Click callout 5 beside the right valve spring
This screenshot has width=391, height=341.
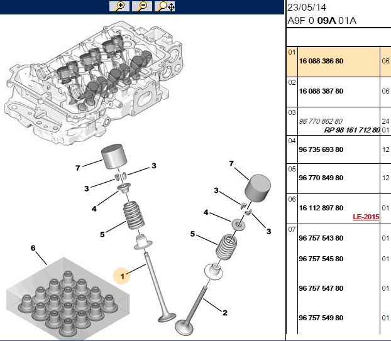click(x=192, y=234)
